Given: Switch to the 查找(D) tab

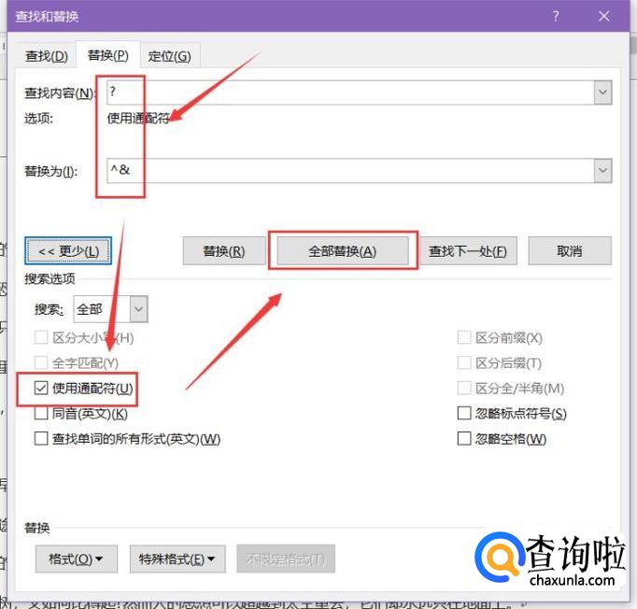Looking at the screenshot, I should point(47,56).
